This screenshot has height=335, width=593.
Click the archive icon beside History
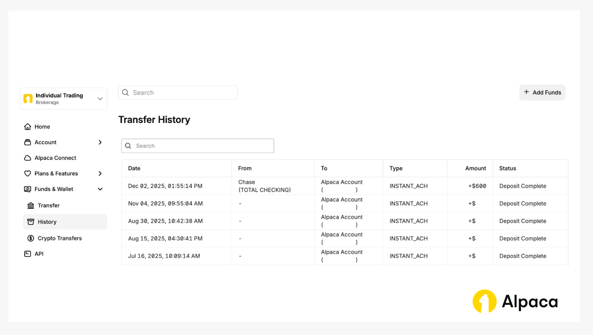click(31, 222)
